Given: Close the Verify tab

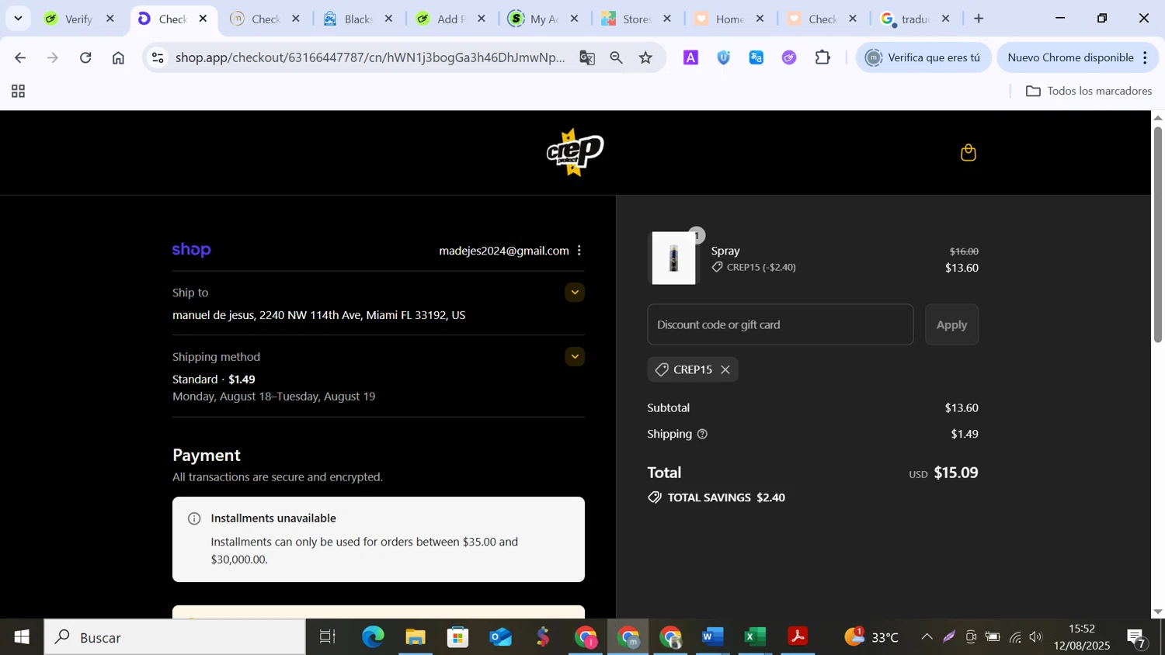Looking at the screenshot, I should tap(110, 19).
